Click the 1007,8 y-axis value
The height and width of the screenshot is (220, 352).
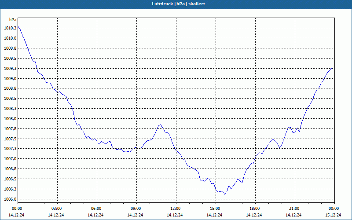tap(10, 129)
